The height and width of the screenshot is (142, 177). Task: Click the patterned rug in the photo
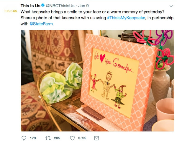[50, 50]
